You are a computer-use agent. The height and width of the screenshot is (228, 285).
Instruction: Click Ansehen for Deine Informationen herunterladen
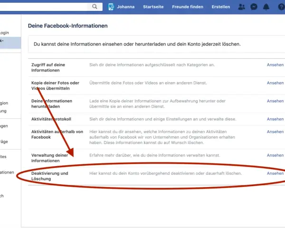(x=275, y=101)
